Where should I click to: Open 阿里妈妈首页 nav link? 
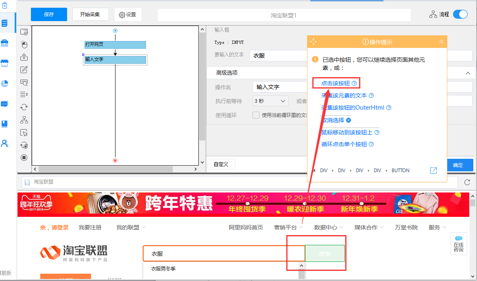[246, 227]
